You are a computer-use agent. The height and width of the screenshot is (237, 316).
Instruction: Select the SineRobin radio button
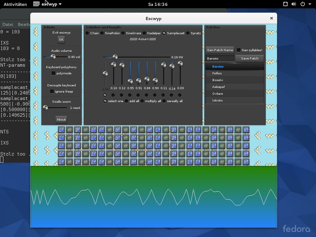click(102, 33)
